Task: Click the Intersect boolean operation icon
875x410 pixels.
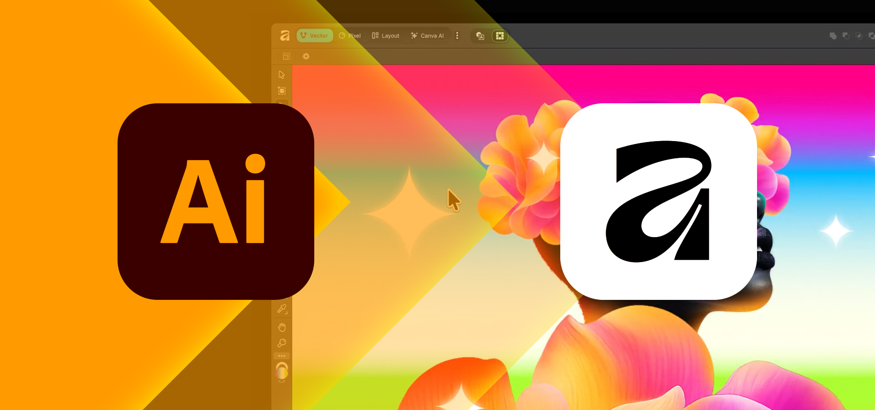Action: [859, 36]
